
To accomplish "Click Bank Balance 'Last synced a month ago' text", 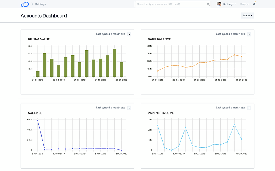I will [x=230, y=34].
